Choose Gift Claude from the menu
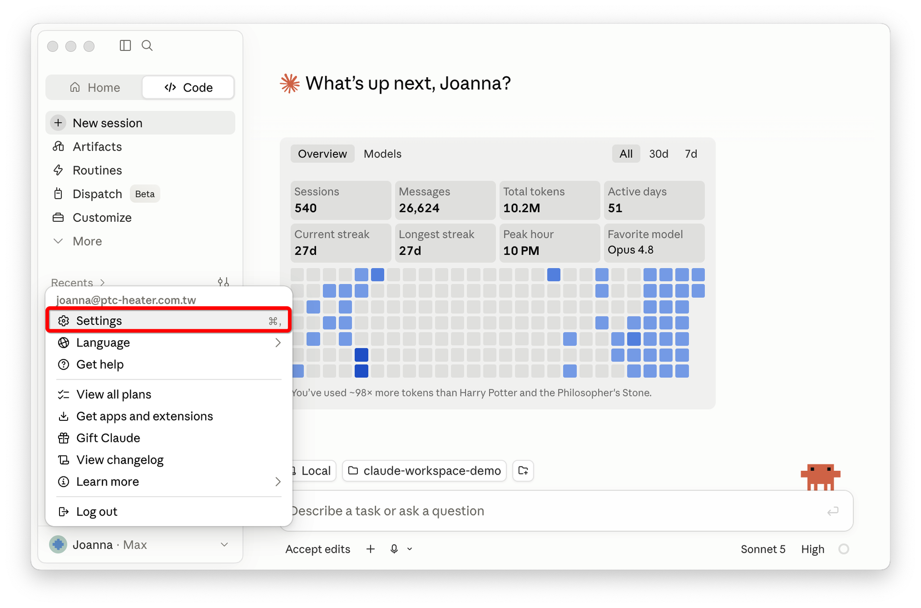Image resolution: width=921 pixels, height=608 pixels. point(169,438)
